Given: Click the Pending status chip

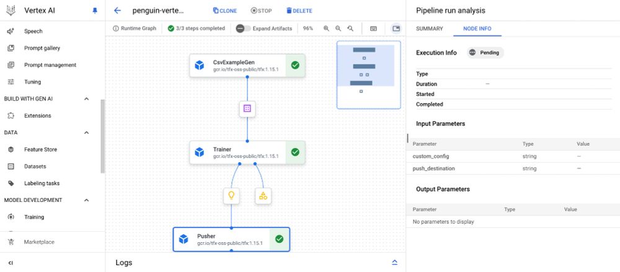Looking at the screenshot, I should pyautogui.click(x=485, y=53).
